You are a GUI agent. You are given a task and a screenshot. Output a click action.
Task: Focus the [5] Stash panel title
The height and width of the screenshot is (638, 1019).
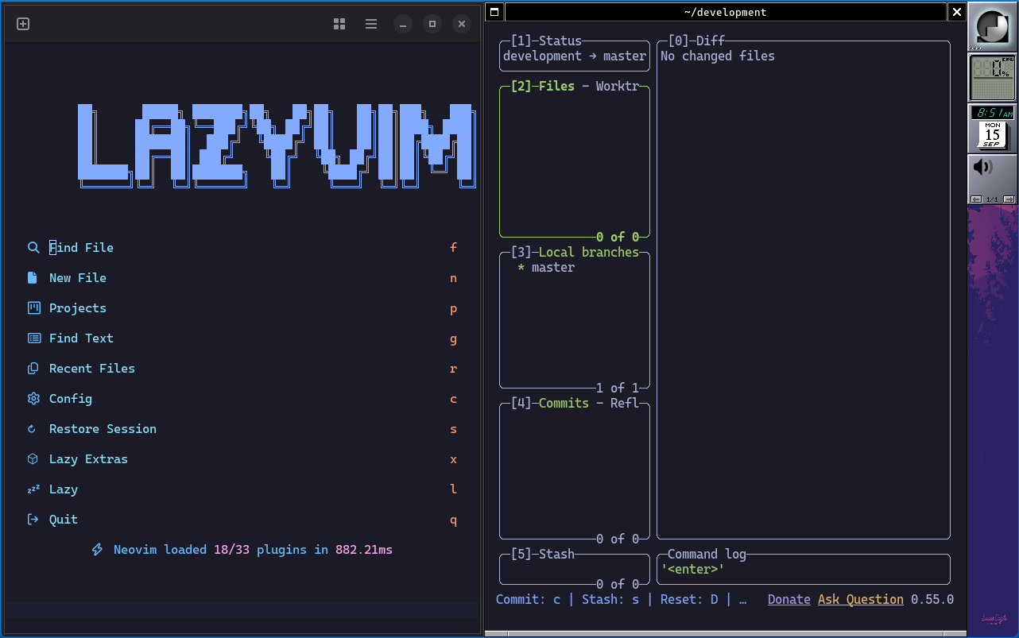point(542,554)
